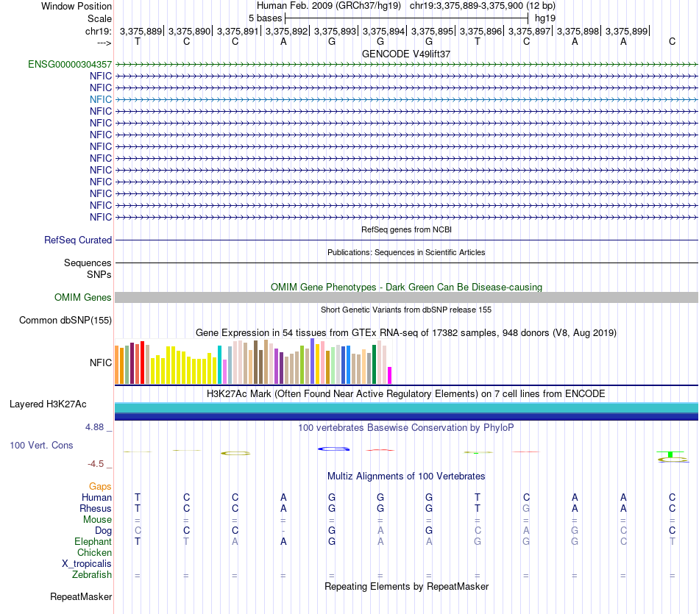699x614 pixels.
Task: Click the position label 3,375,893
Action: coord(335,31)
